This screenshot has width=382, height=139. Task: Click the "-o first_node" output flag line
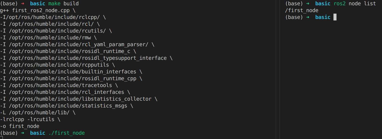[20, 126]
